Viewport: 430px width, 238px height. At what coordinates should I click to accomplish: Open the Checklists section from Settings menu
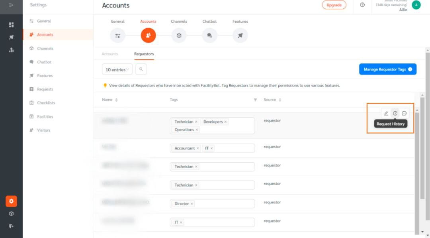(46, 102)
